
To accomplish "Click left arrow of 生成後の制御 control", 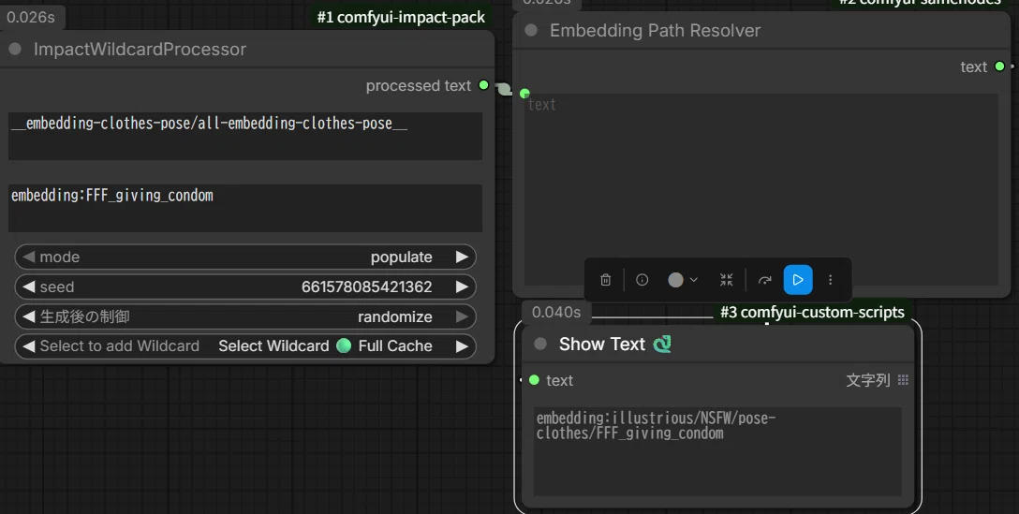I will point(29,316).
